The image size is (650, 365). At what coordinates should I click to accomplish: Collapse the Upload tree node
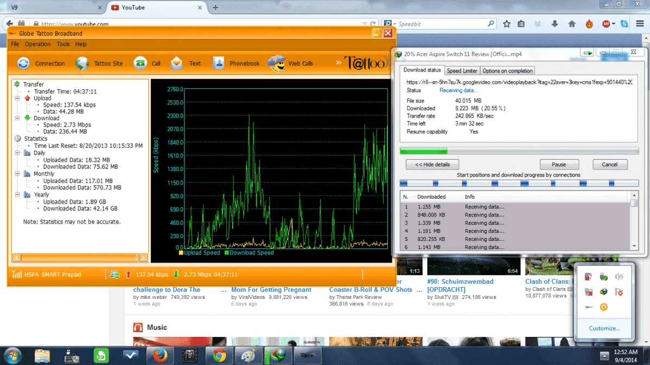[x=17, y=98]
